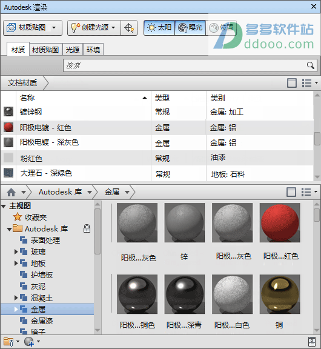The image size is (321, 349).
Task: Open the 材质贴图 button dropdown arrow
Action: click(x=54, y=28)
